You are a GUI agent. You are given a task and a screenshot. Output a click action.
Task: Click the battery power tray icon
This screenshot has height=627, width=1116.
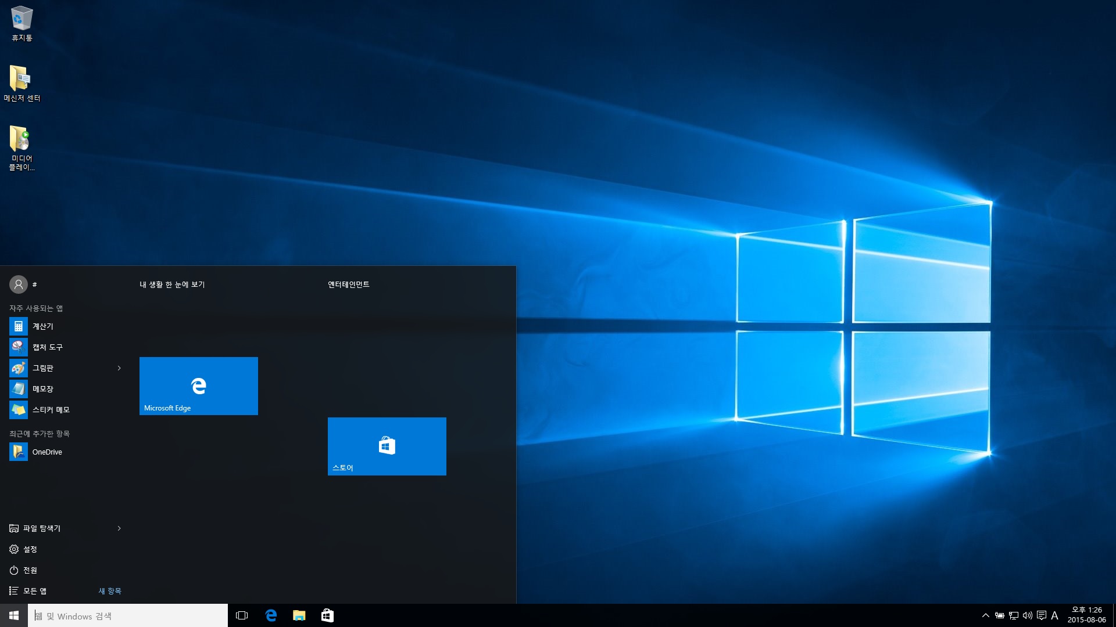point(1000,615)
